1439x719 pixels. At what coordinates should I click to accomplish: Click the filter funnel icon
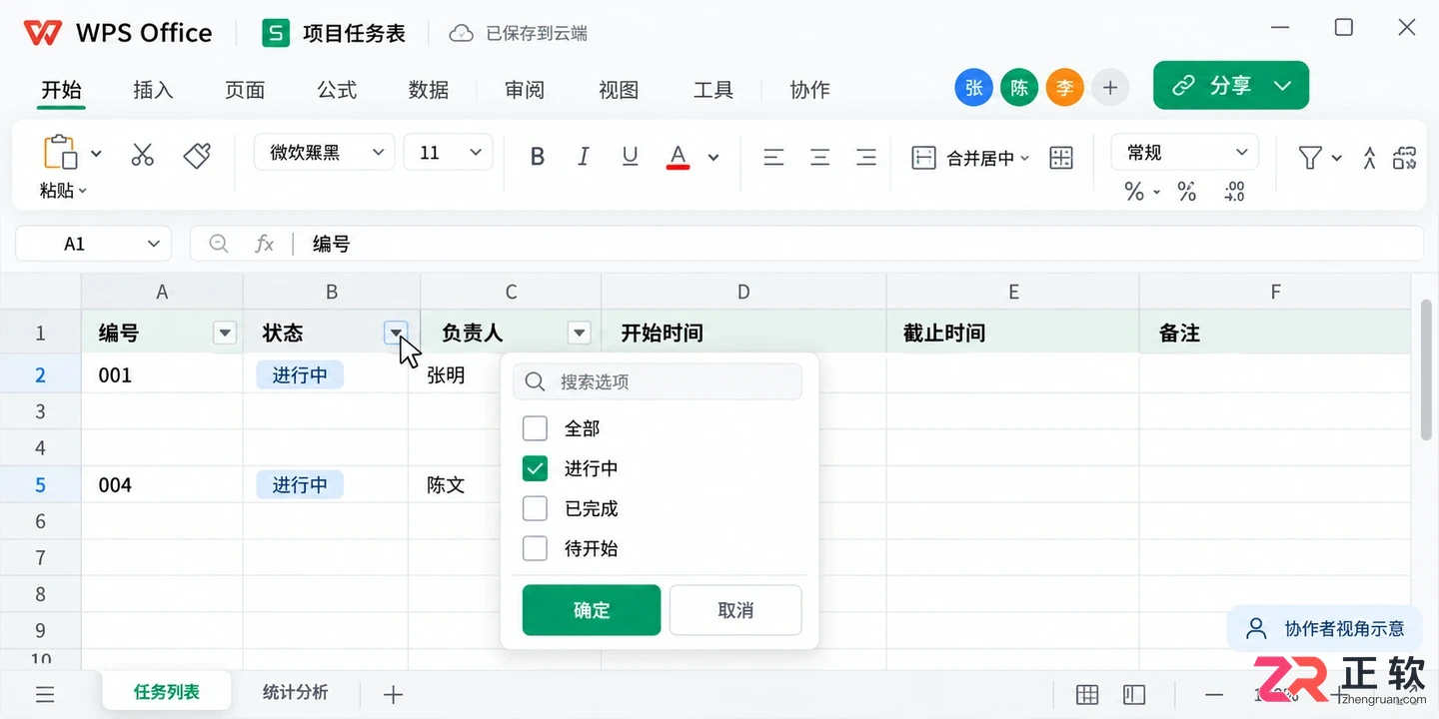pyautogui.click(x=1310, y=157)
